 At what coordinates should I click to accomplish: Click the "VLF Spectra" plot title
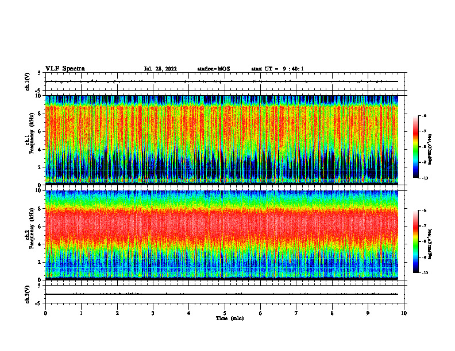(x=65, y=69)
